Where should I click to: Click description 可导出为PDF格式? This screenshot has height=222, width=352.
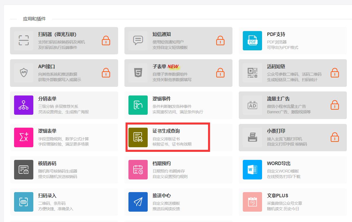pyautogui.click(x=283, y=47)
